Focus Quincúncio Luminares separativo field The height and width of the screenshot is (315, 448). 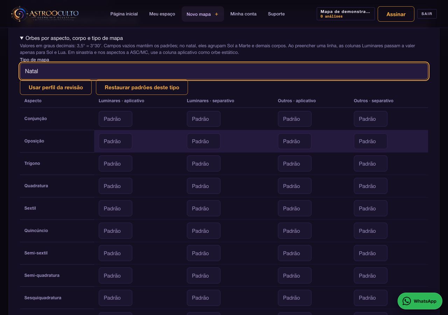[x=204, y=231]
